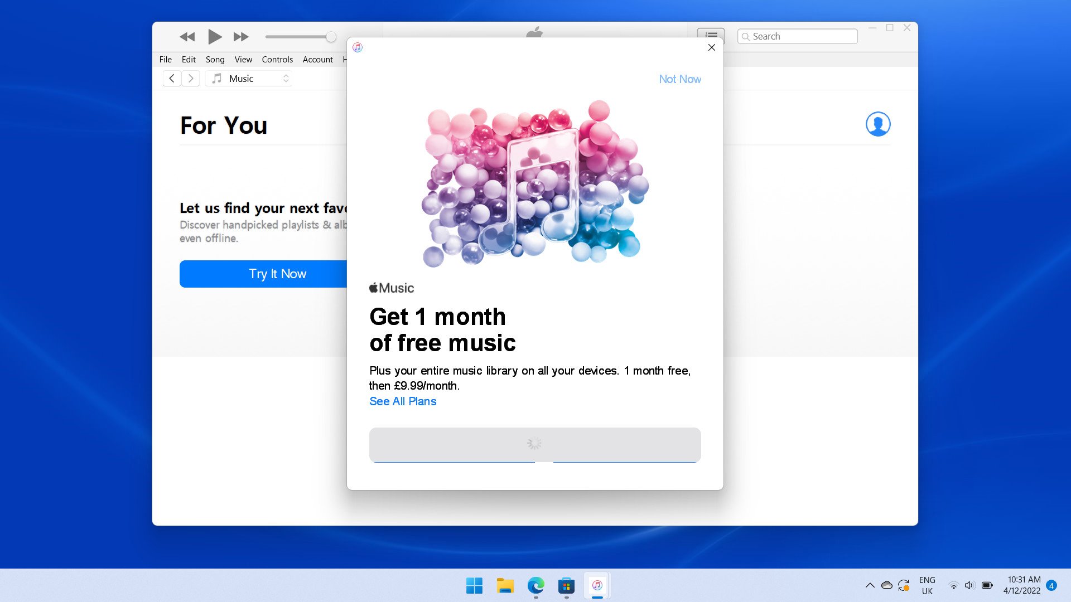Open the Up Next list icon
The height and width of the screenshot is (602, 1071).
(711, 35)
